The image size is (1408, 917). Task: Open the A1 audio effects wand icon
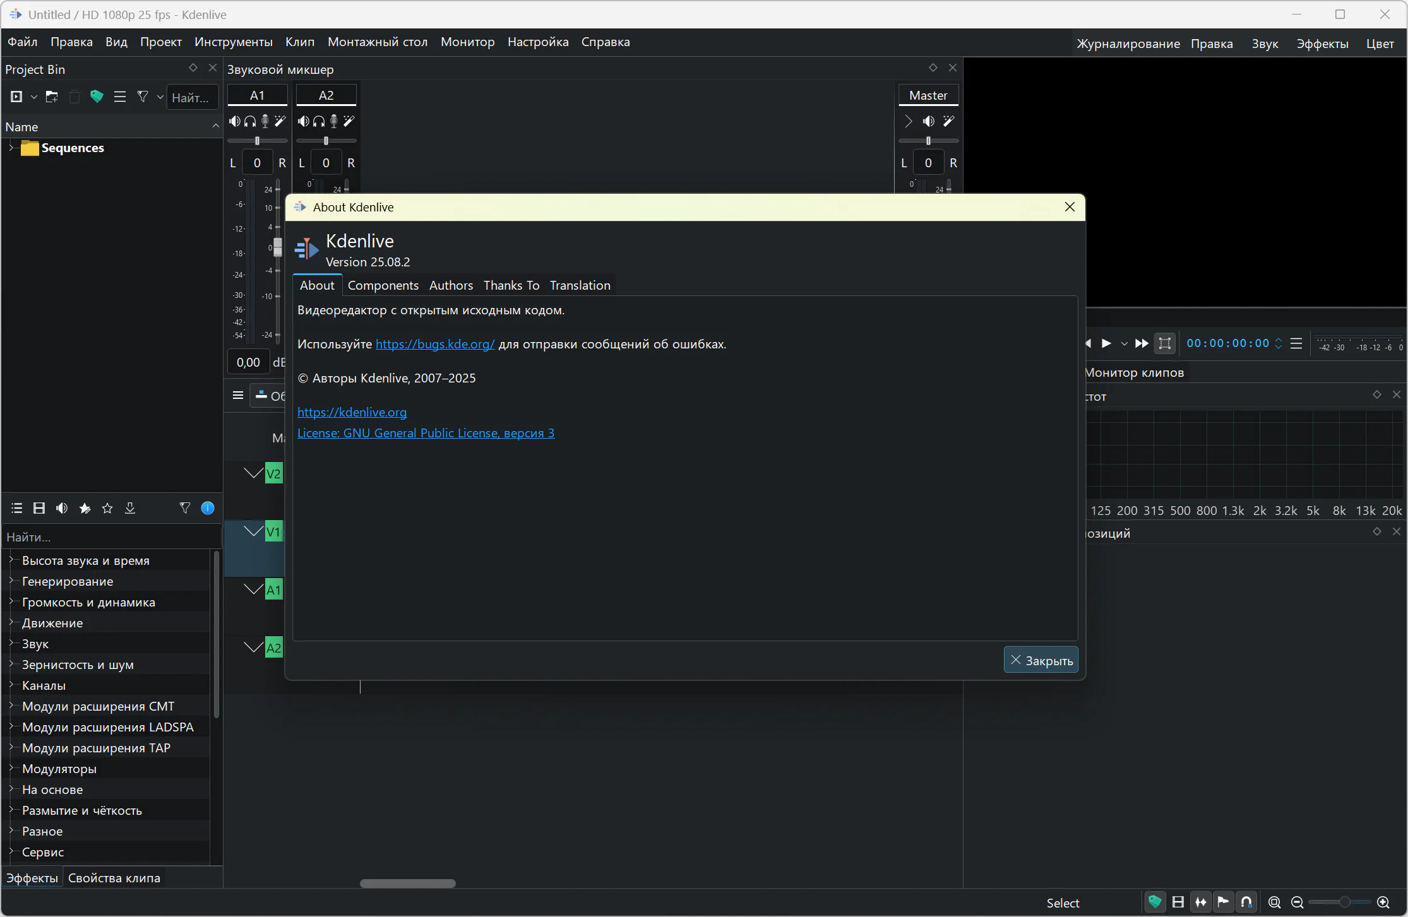click(280, 121)
